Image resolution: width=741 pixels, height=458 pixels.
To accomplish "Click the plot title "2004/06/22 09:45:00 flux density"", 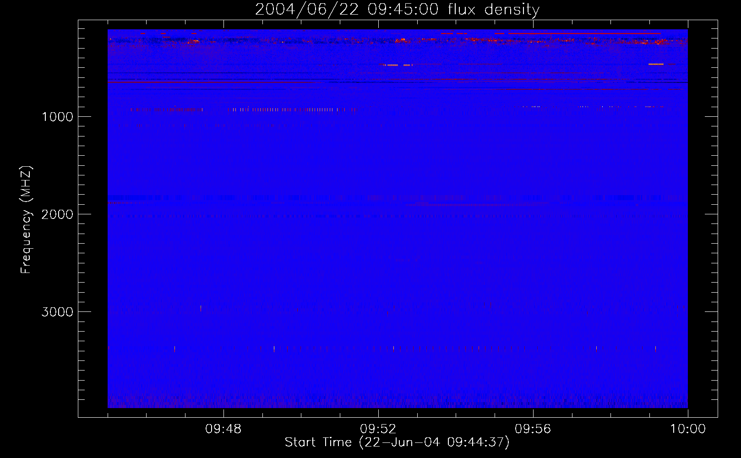I will pos(397,10).
